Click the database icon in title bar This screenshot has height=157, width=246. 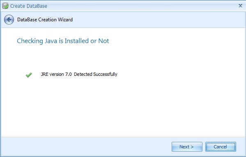pos(5,6)
